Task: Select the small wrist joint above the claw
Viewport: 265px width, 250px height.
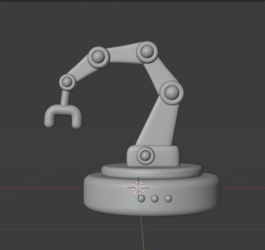Action: pyautogui.click(x=67, y=82)
